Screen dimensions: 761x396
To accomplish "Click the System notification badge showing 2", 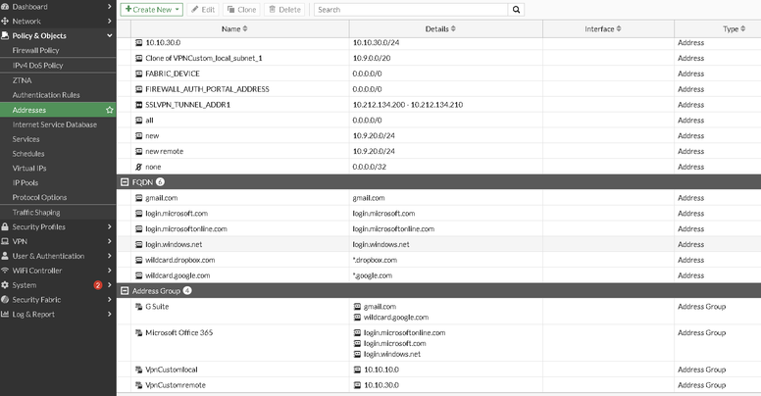I will (97, 285).
